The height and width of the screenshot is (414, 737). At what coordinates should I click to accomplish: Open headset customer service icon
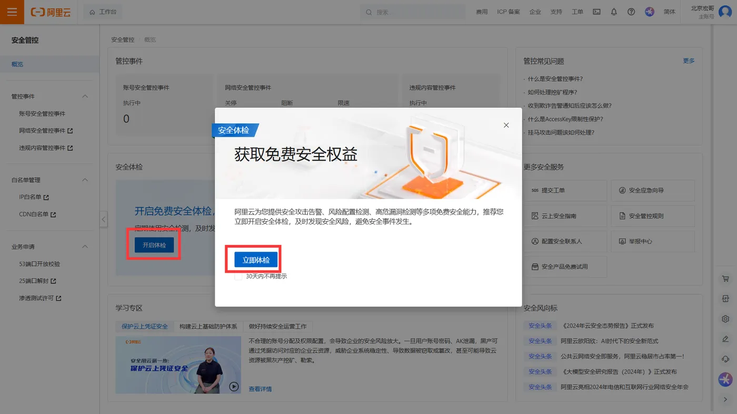click(x=725, y=359)
